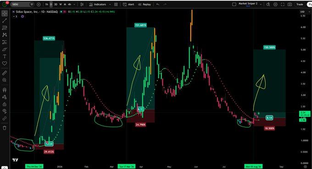Open the USD currency dropdown

pyautogui.click(x=305, y=12)
